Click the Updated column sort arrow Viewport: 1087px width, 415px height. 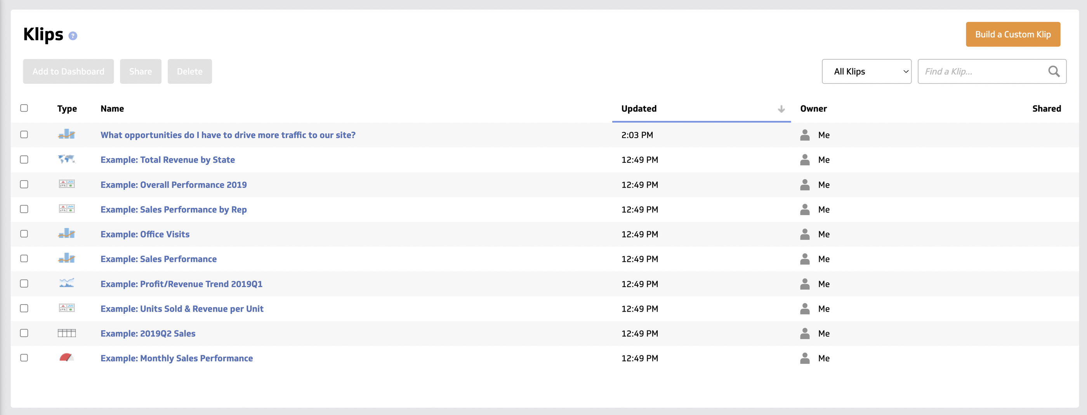(x=781, y=108)
